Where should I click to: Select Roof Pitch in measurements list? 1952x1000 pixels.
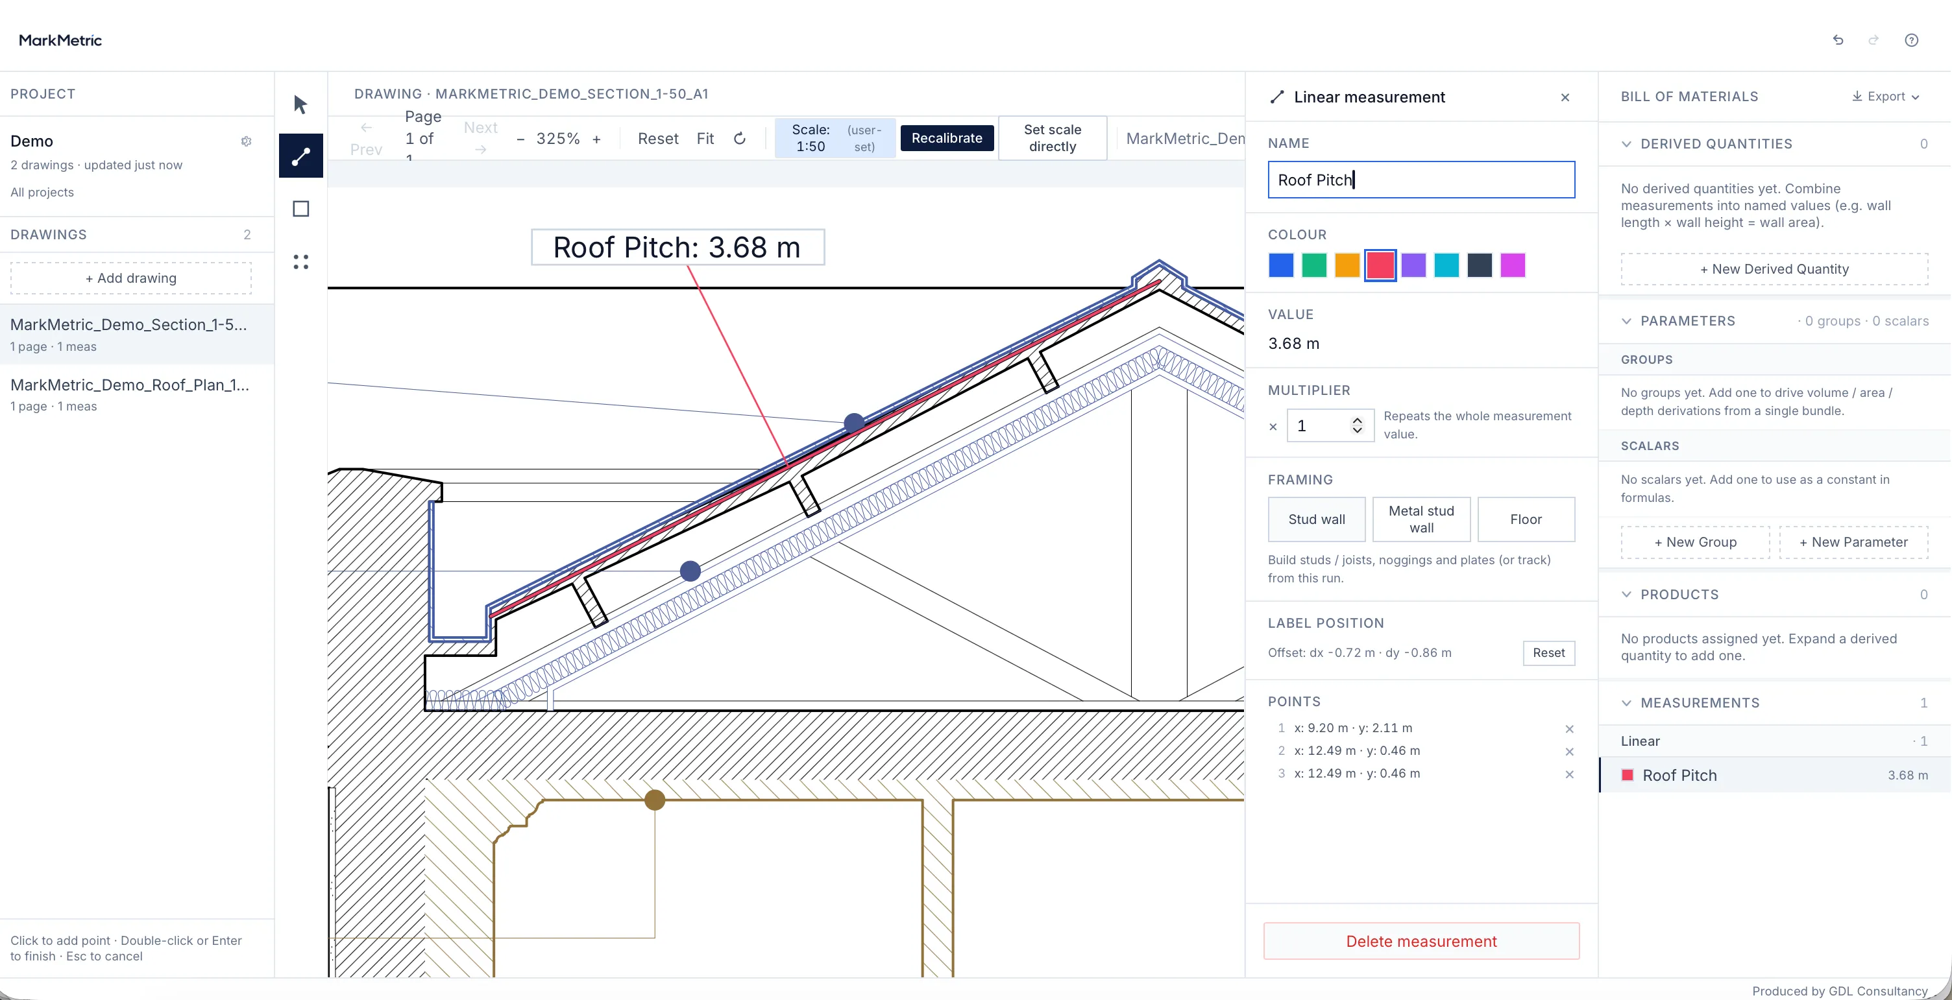1774,776
